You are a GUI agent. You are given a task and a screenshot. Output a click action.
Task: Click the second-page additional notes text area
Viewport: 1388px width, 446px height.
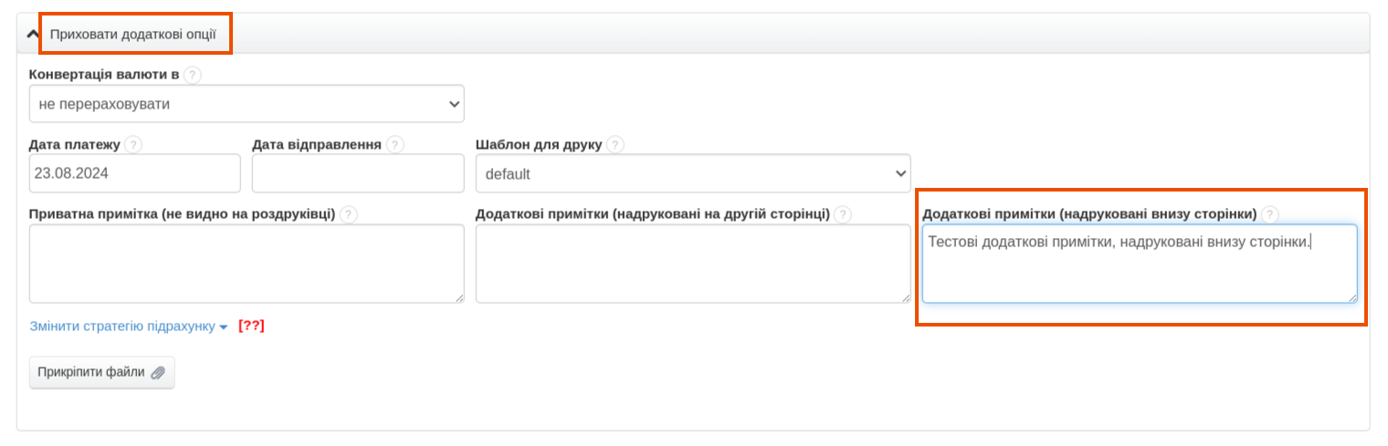[693, 264]
